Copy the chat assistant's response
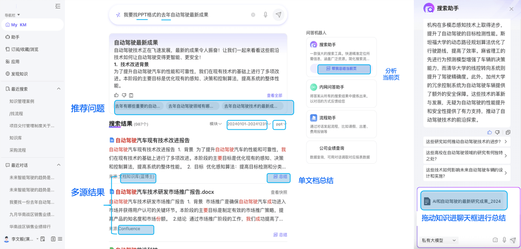 pos(508,133)
